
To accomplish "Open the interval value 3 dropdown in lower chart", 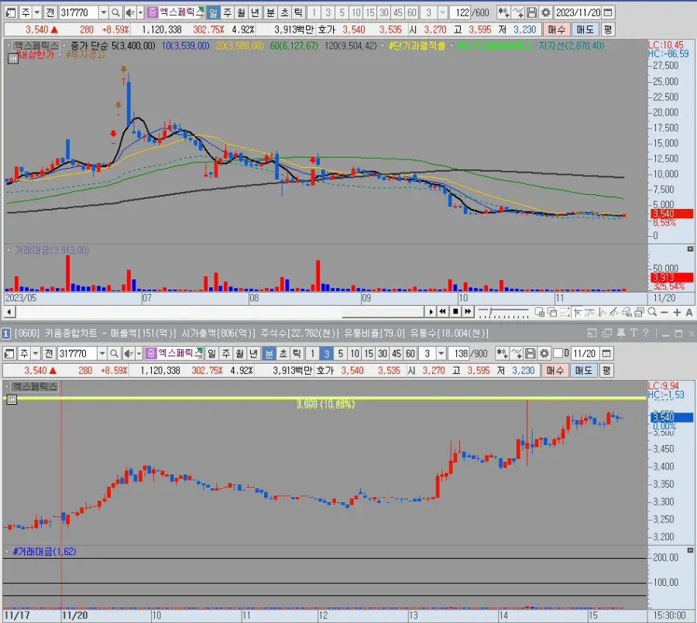I will coord(441,353).
